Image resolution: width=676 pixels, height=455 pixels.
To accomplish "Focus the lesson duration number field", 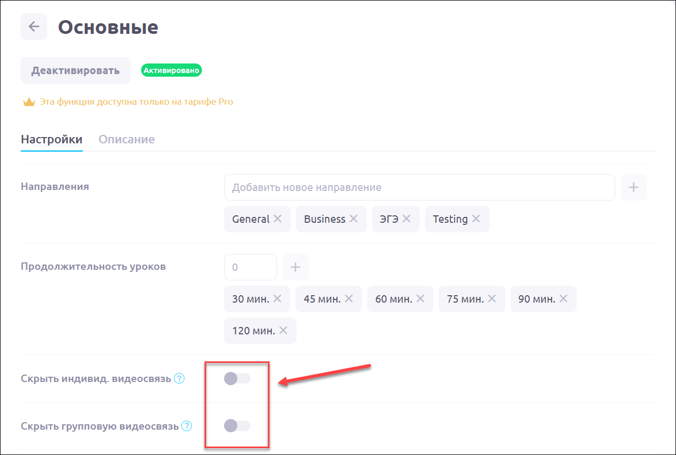I will (251, 267).
